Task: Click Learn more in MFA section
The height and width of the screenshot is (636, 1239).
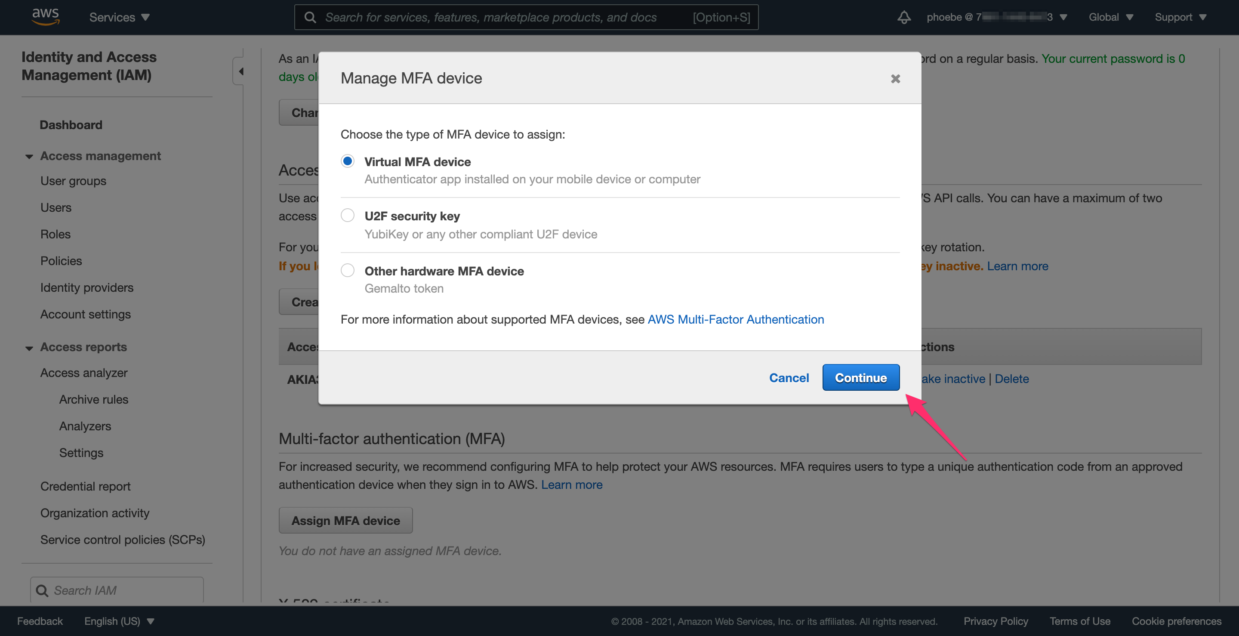Action: click(x=571, y=485)
